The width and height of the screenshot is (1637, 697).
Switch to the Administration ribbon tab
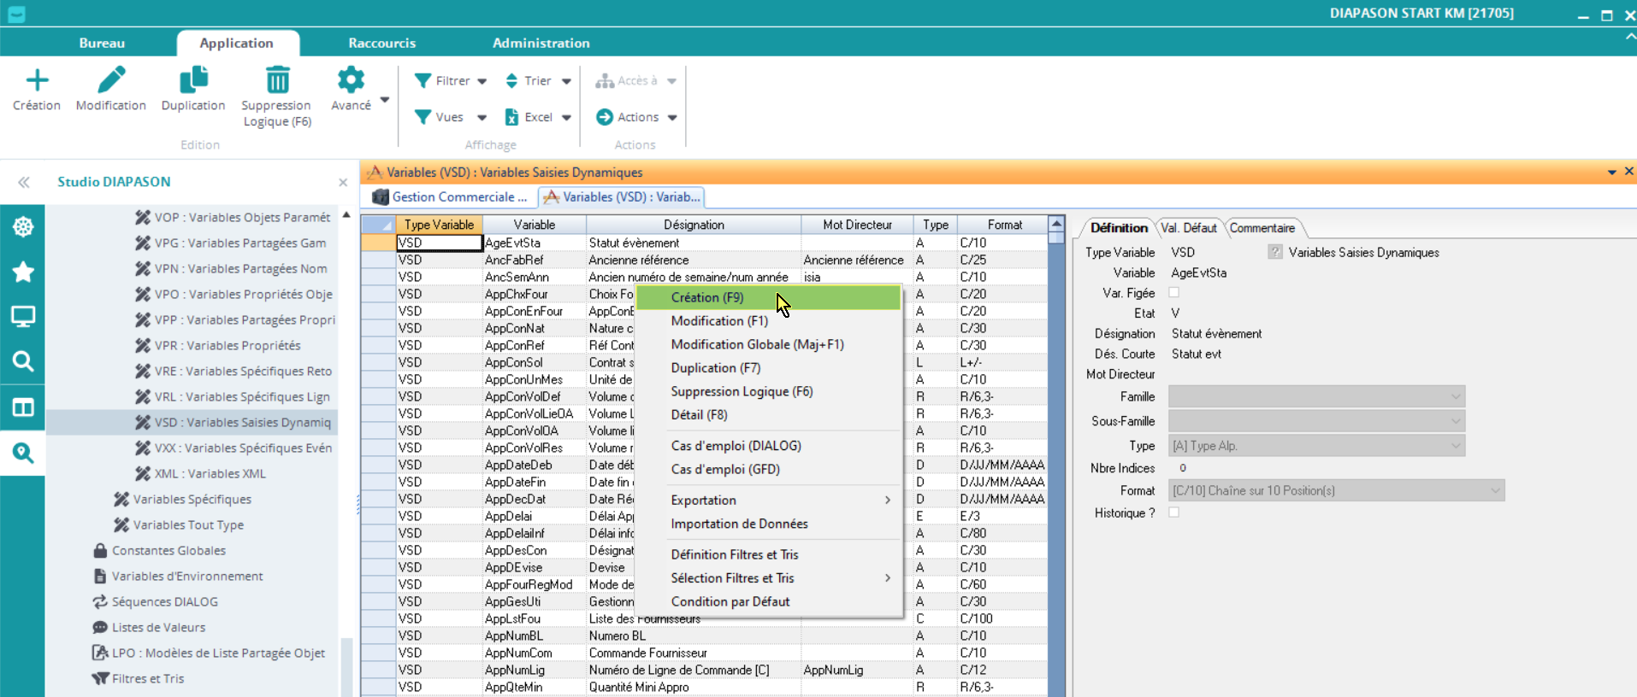[541, 43]
